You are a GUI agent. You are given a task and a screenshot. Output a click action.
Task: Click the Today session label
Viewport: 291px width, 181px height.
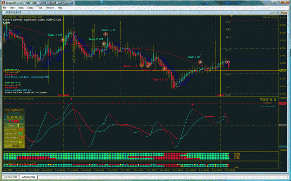221,95
